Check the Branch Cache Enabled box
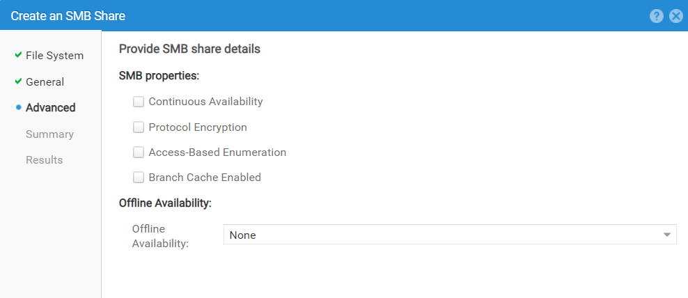This screenshot has width=688, height=298. (139, 178)
